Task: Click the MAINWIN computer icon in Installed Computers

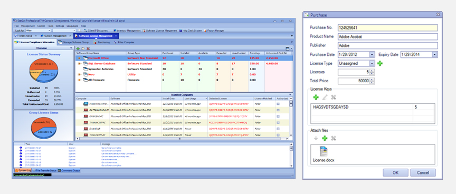Action: pyautogui.click(x=86, y=104)
